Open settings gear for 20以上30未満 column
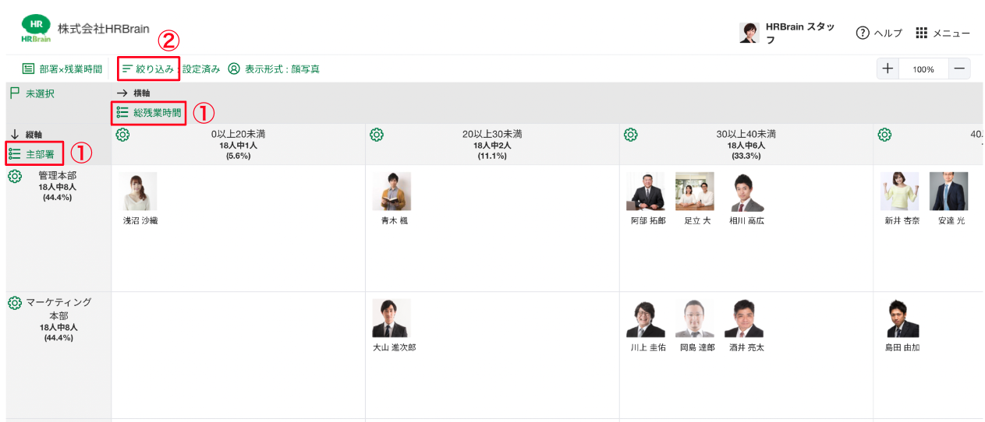The height and width of the screenshot is (422, 985). tap(377, 135)
